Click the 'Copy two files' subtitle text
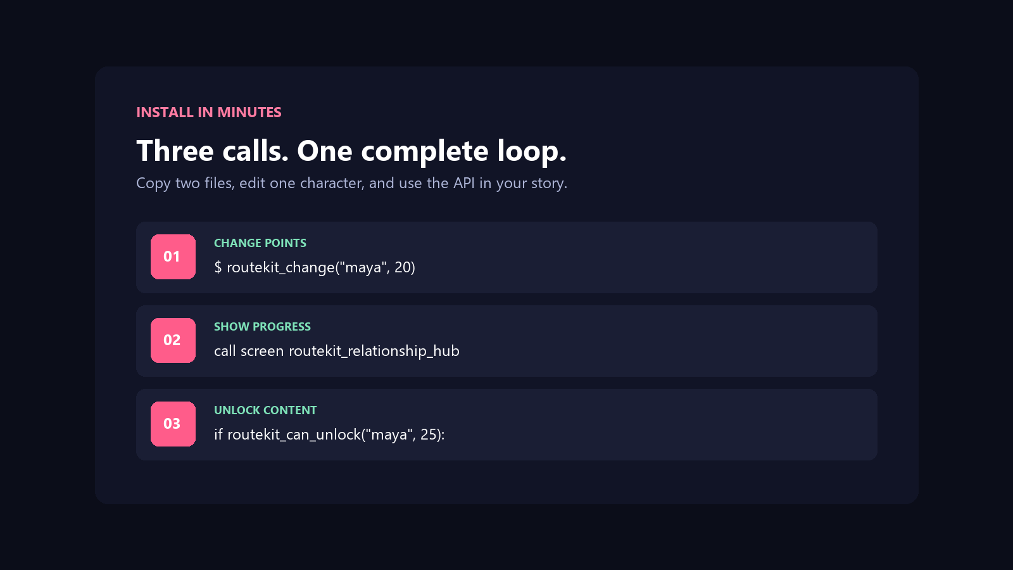 pyautogui.click(x=351, y=183)
